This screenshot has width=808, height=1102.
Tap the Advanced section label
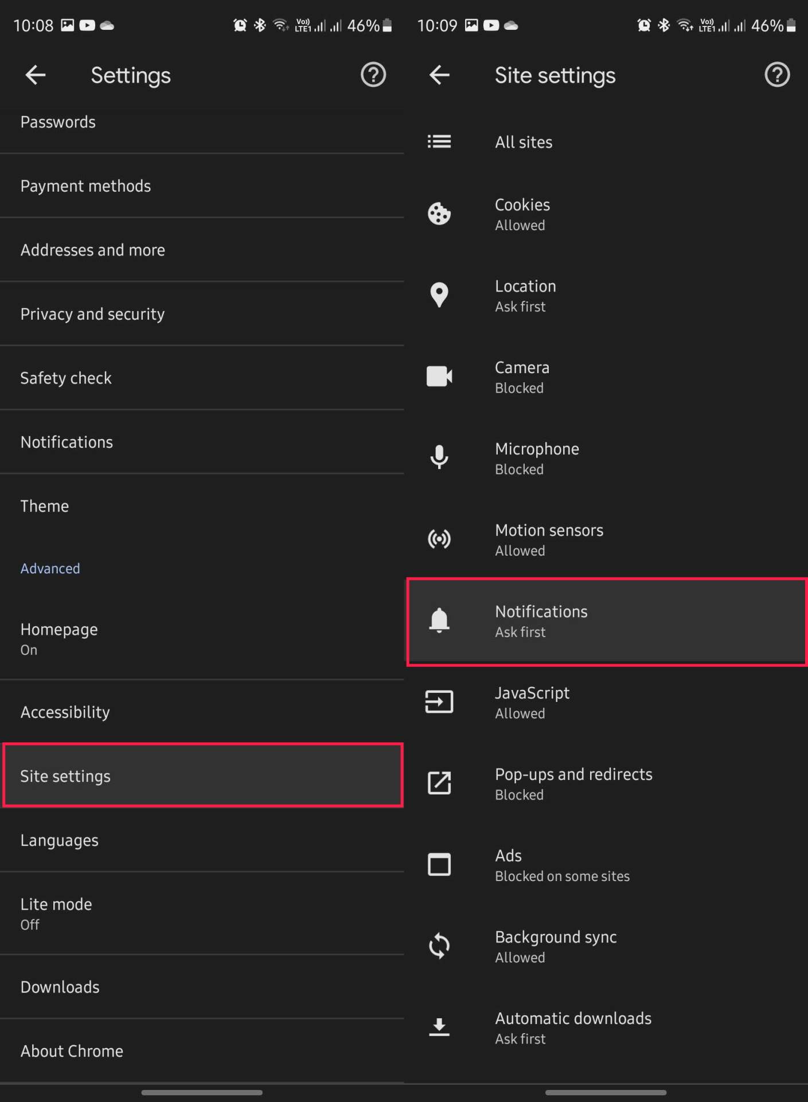[50, 568]
